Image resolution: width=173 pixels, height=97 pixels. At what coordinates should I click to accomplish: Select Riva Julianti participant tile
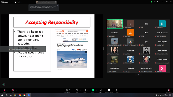(162, 24)
